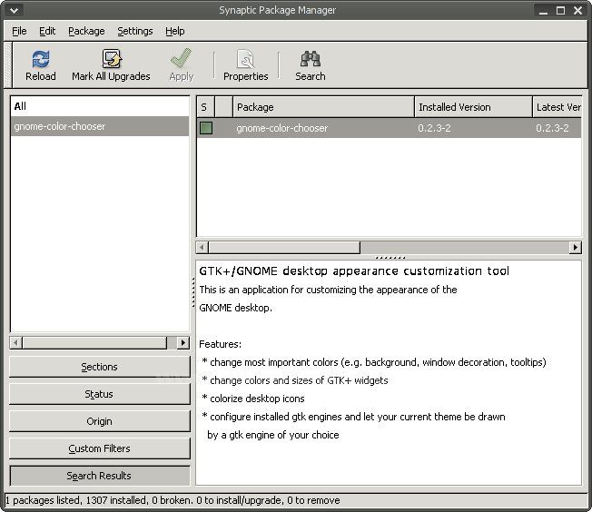Click the vertical pane splitter grip dots
This screenshot has width=592, height=512.
click(x=192, y=293)
